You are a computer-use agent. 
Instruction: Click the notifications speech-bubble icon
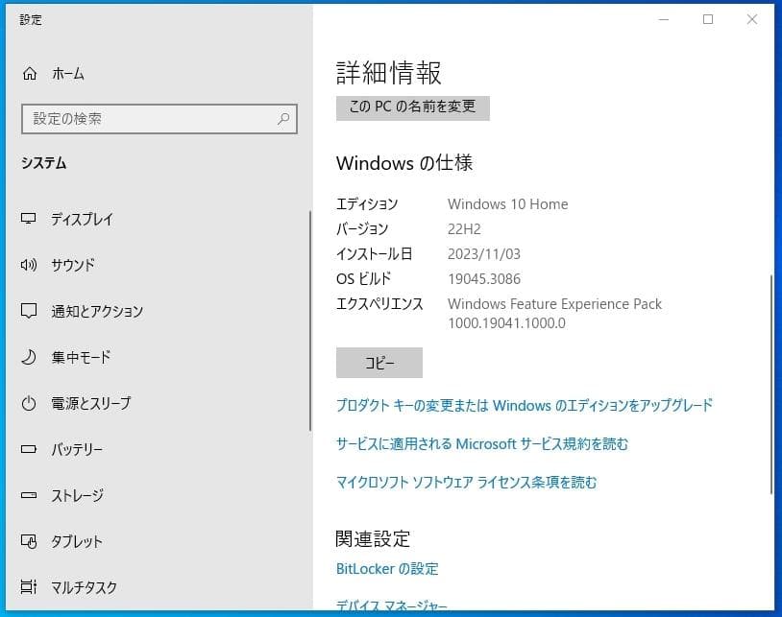coord(29,311)
